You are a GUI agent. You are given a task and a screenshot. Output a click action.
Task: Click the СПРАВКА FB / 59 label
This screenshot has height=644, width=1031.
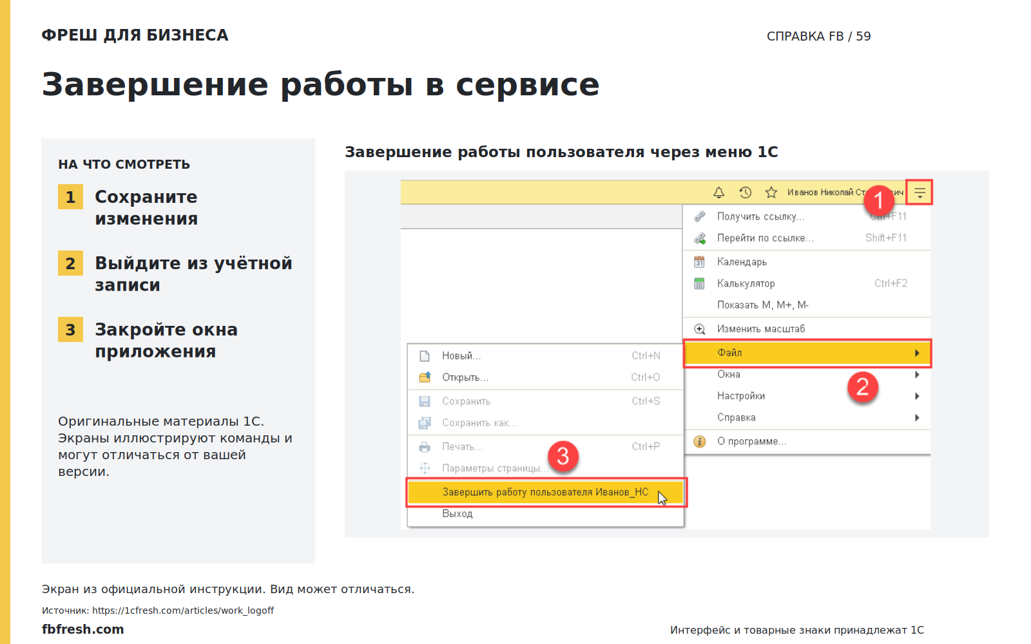tap(818, 36)
